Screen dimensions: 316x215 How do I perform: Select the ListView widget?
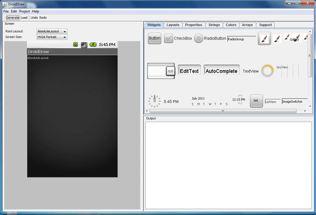[x=272, y=102]
